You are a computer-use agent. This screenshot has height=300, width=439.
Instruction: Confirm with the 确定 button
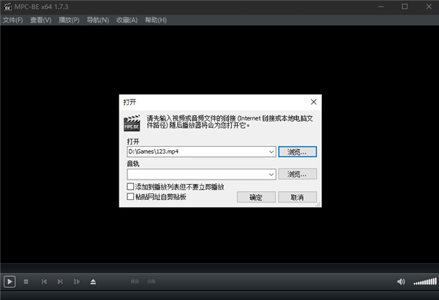256,197
